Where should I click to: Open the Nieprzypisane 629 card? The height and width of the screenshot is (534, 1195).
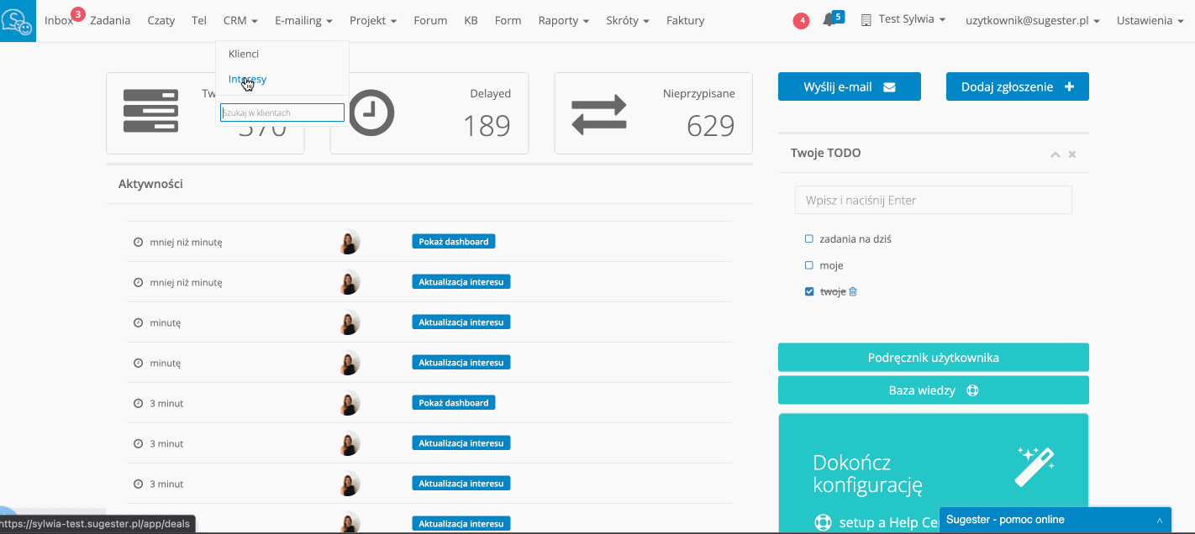(x=654, y=113)
